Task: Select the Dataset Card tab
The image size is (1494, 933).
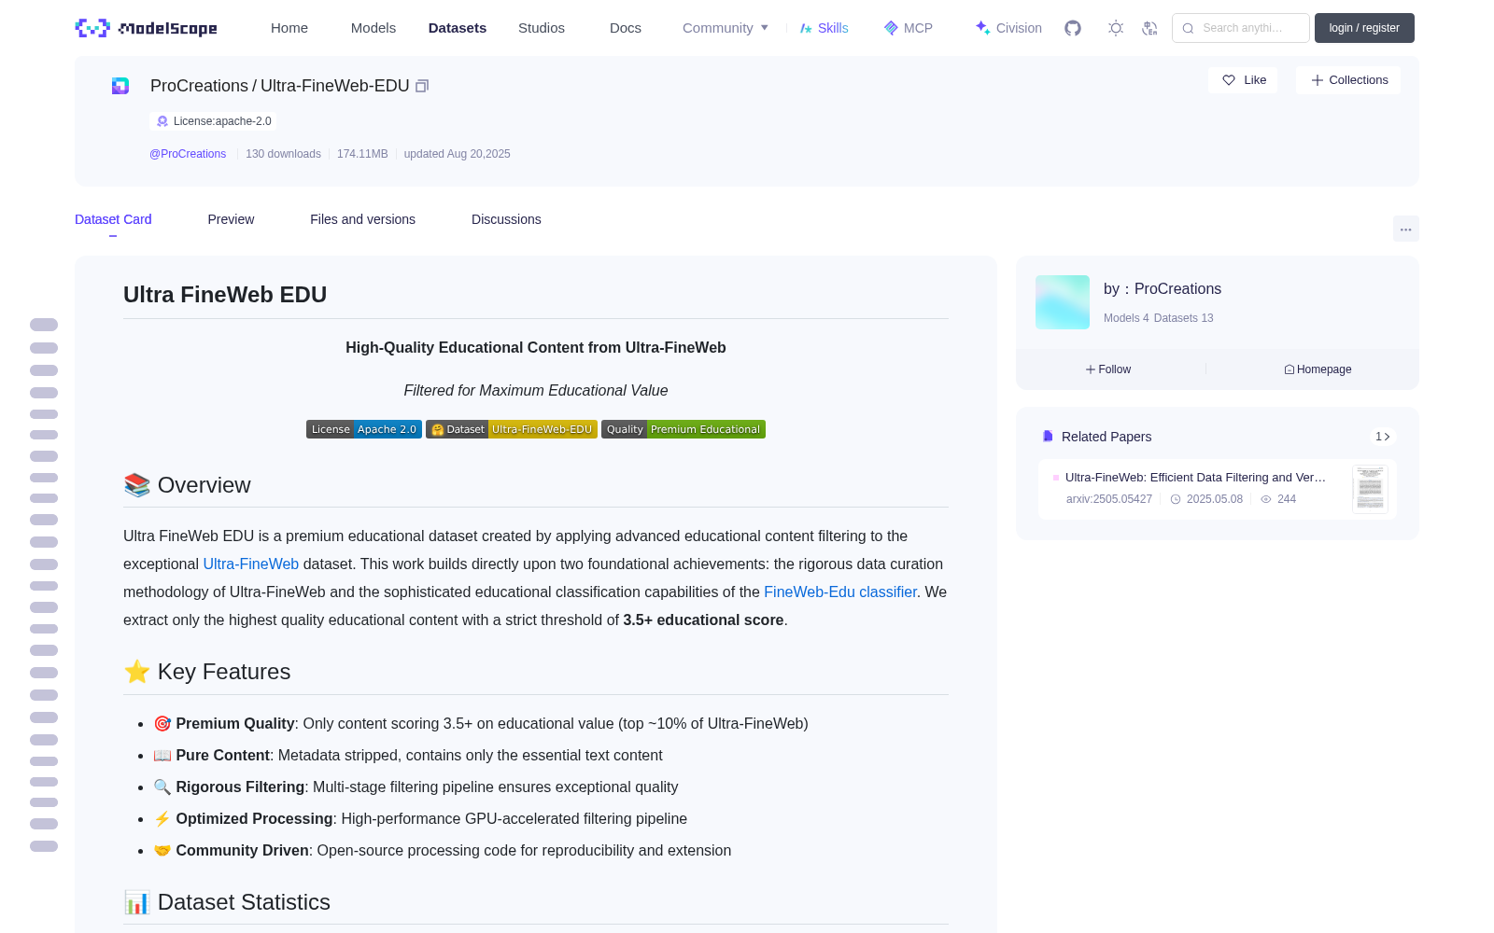Action: point(113,219)
